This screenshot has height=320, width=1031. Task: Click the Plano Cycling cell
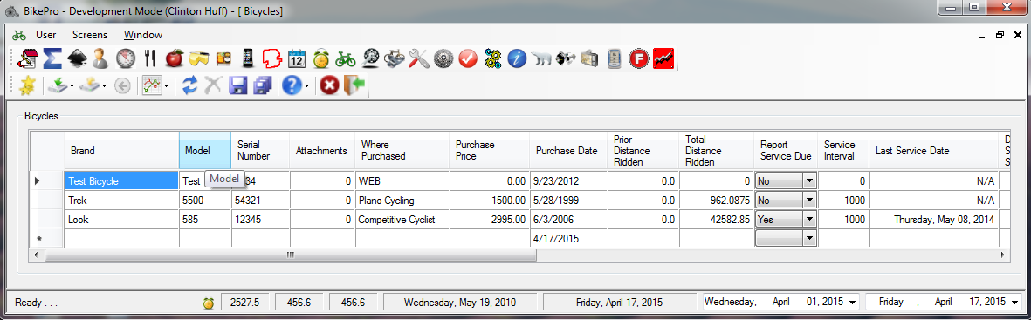tap(402, 200)
